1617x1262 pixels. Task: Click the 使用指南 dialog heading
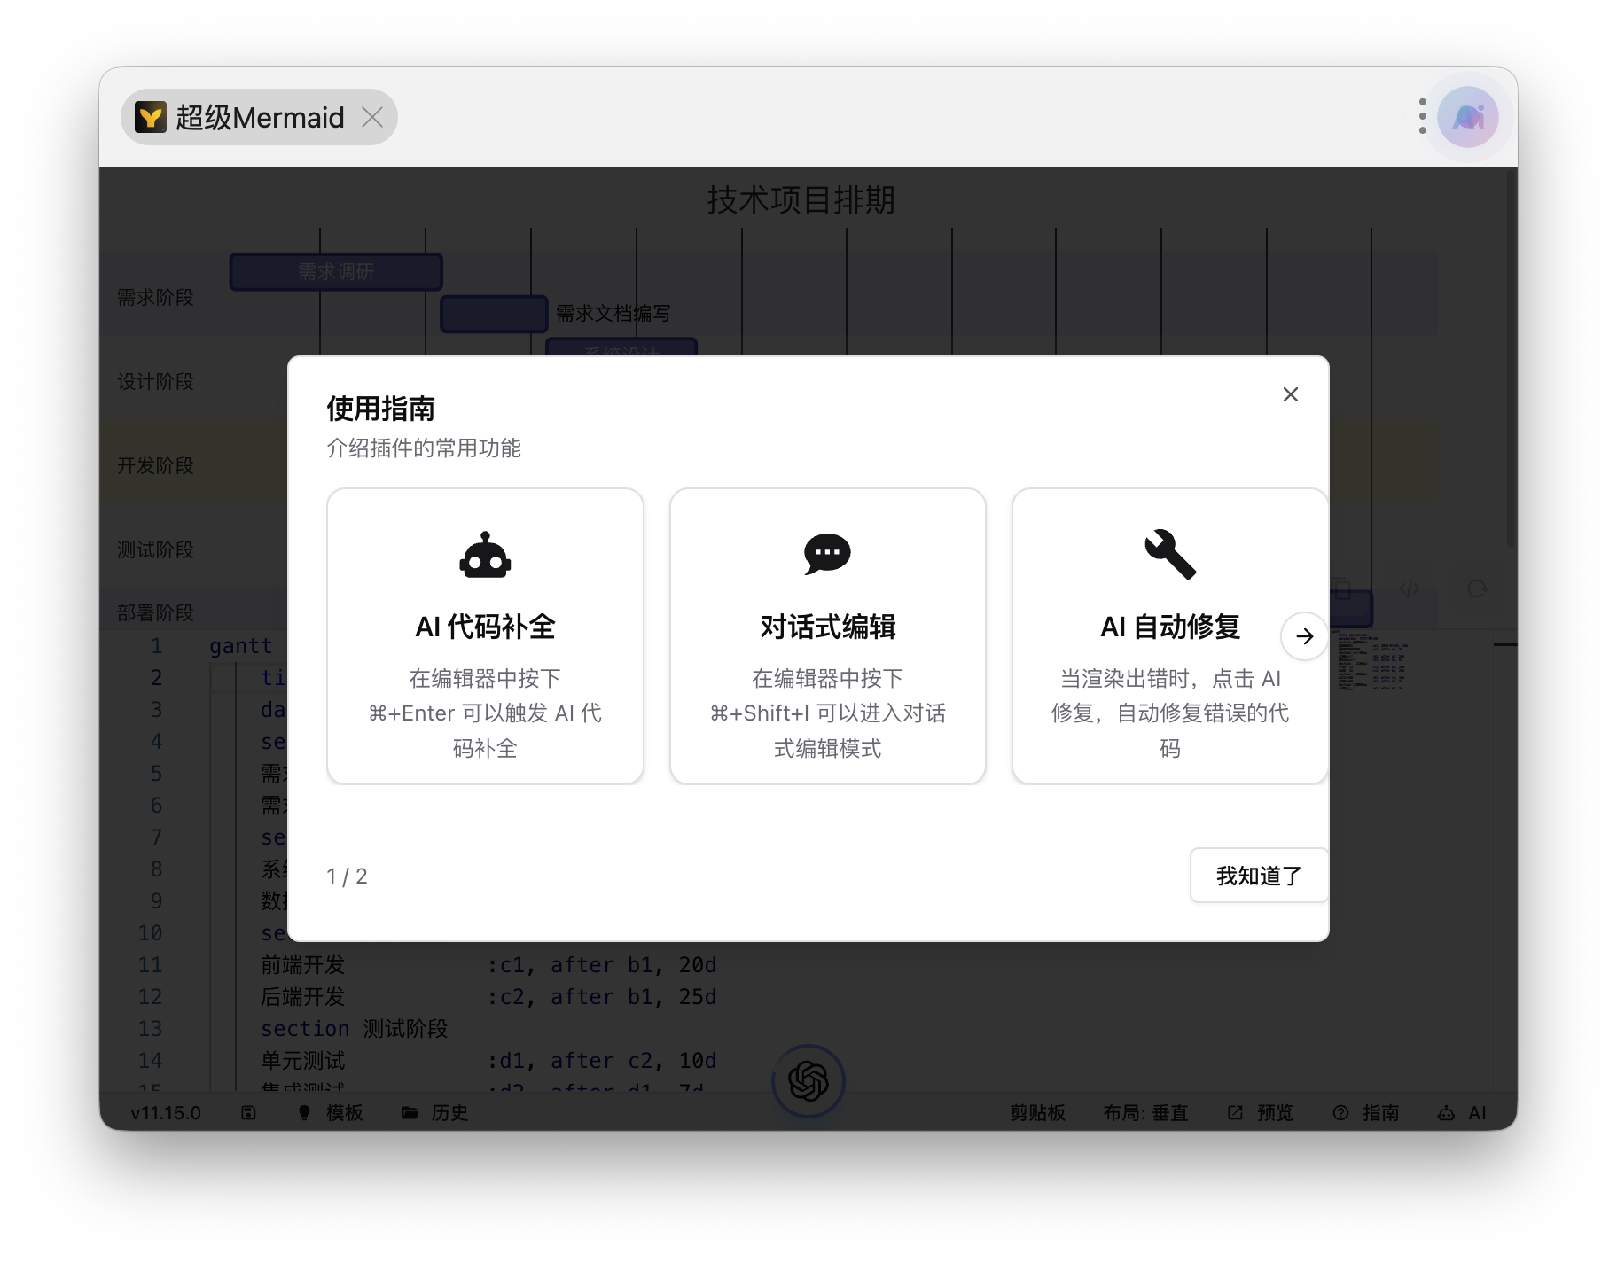coord(380,409)
